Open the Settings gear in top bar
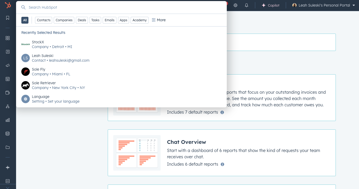This screenshot has width=359, height=189. pyautogui.click(x=235, y=5)
